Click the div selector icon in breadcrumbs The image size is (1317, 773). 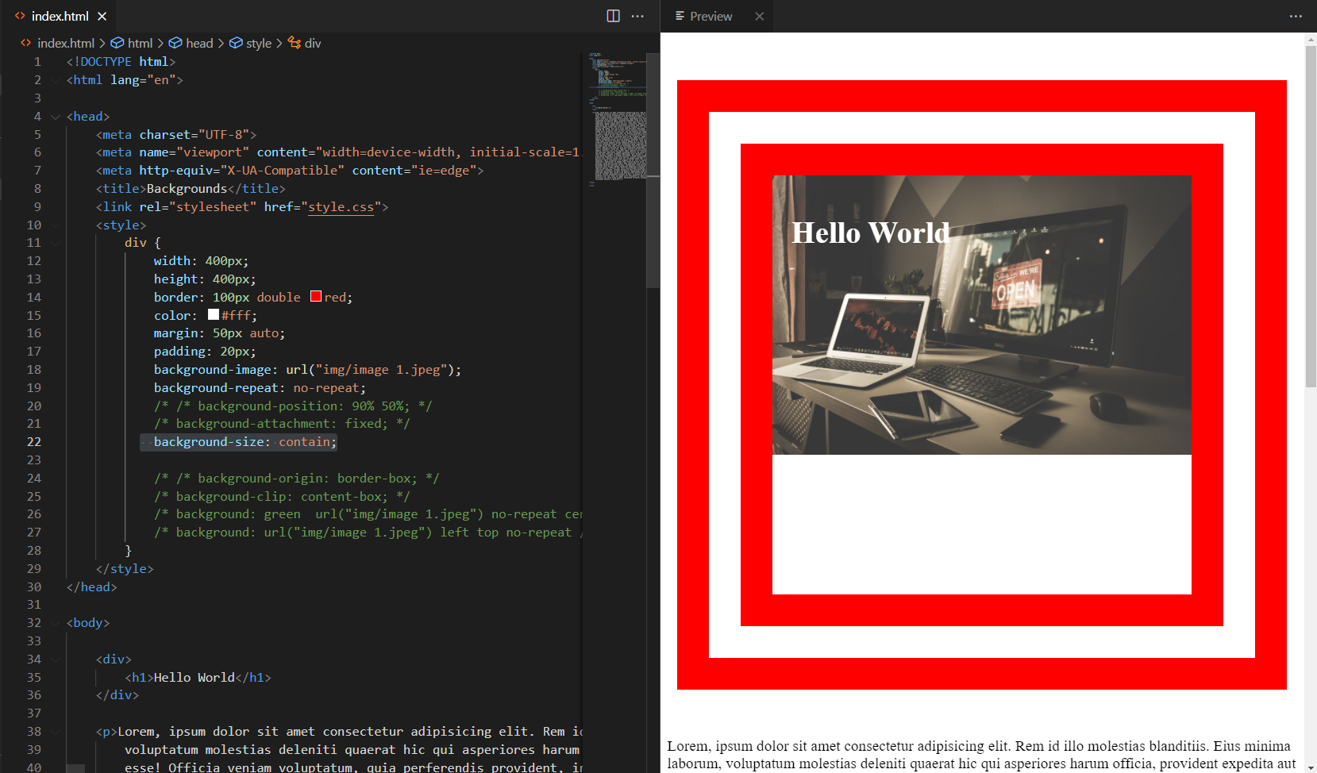(295, 43)
